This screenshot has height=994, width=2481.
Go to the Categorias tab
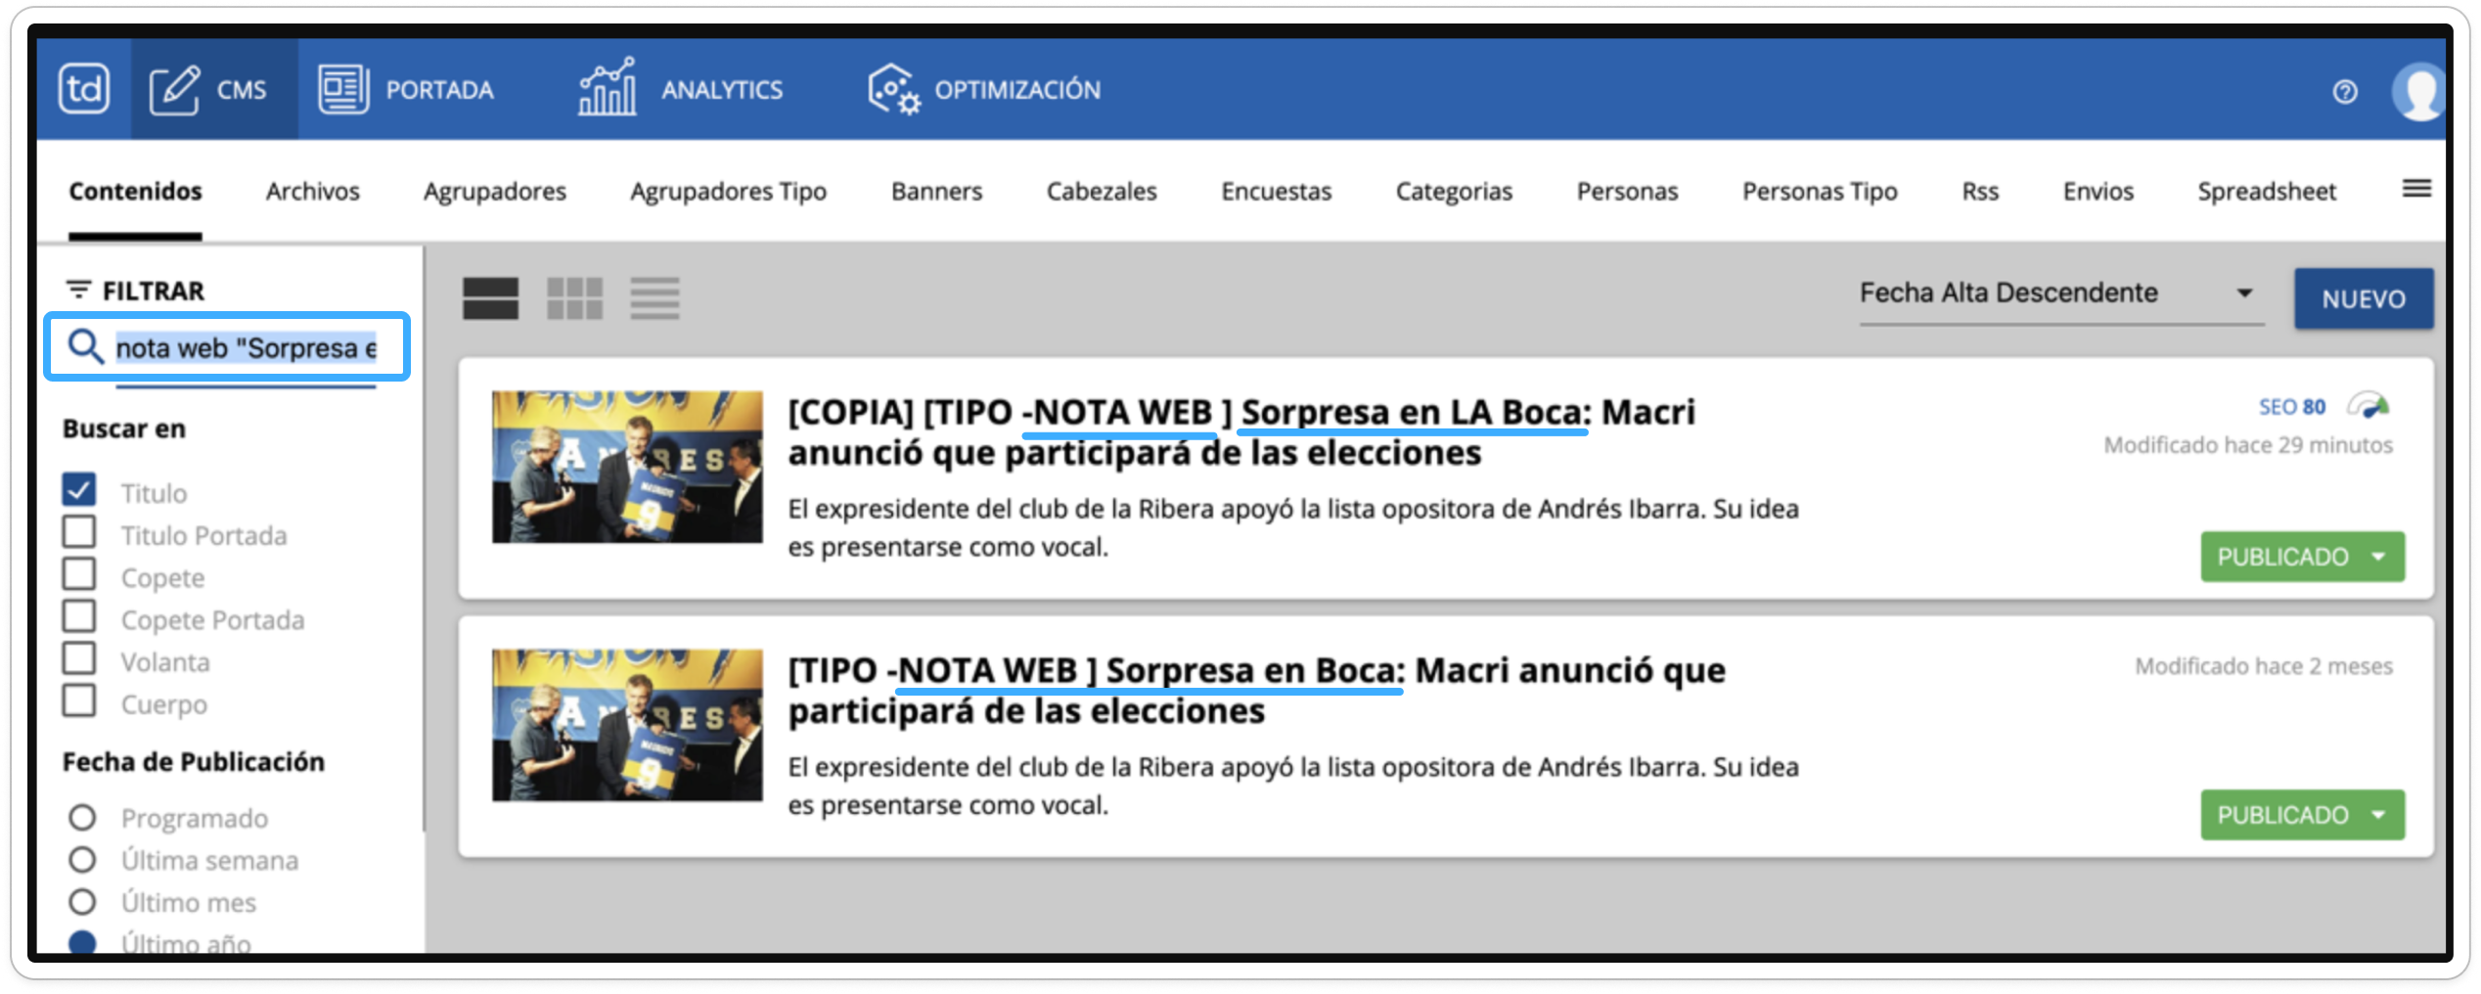click(x=1453, y=192)
